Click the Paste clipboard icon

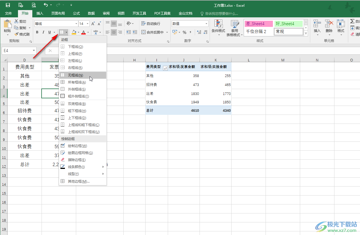[7, 24]
